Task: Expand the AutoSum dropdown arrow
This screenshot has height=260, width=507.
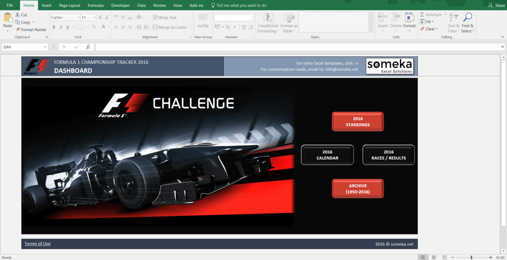Action: tap(445, 15)
